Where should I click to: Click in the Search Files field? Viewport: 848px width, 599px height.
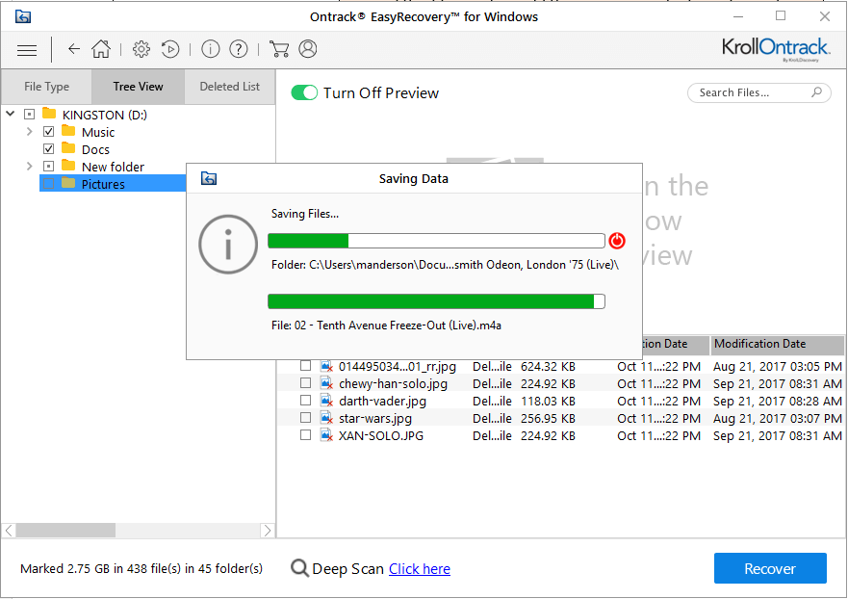759,92
